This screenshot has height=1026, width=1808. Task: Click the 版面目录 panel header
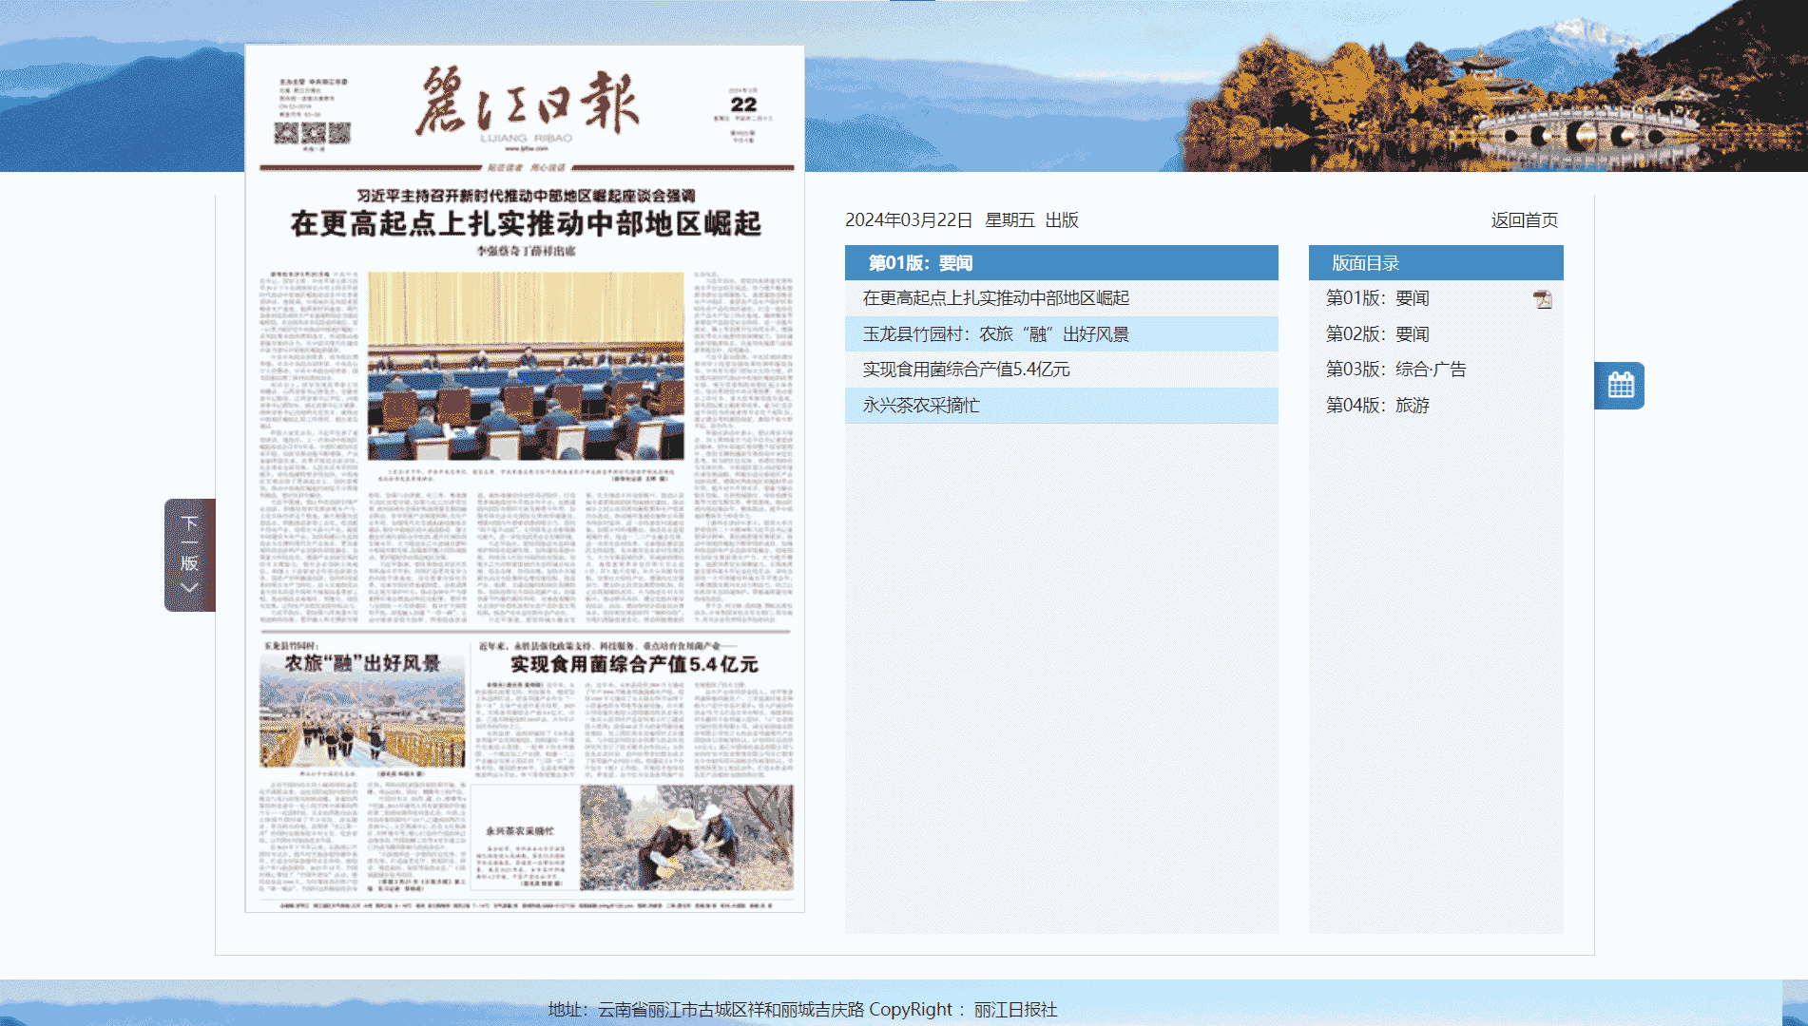click(x=1435, y=262)
